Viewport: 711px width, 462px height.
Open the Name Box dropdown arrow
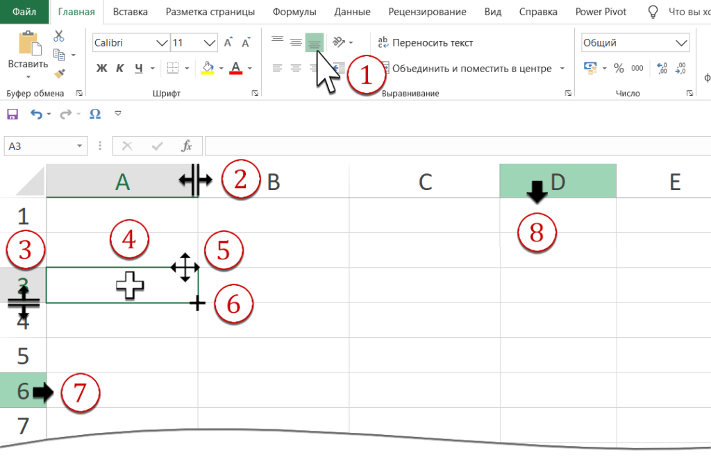79,146
